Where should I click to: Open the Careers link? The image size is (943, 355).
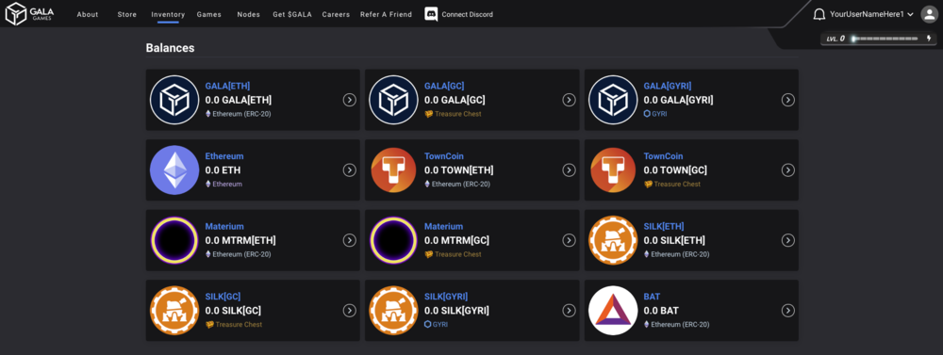pos(336,14)
